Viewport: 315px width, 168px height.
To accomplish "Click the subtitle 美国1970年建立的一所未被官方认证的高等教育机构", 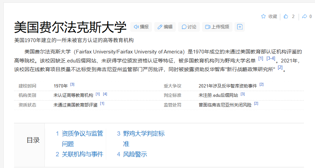I will 74,40.
